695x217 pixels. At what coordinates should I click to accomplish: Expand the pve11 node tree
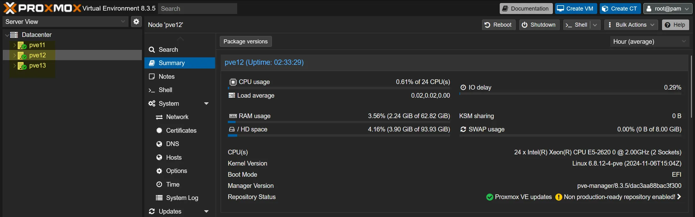click(14, 45)
